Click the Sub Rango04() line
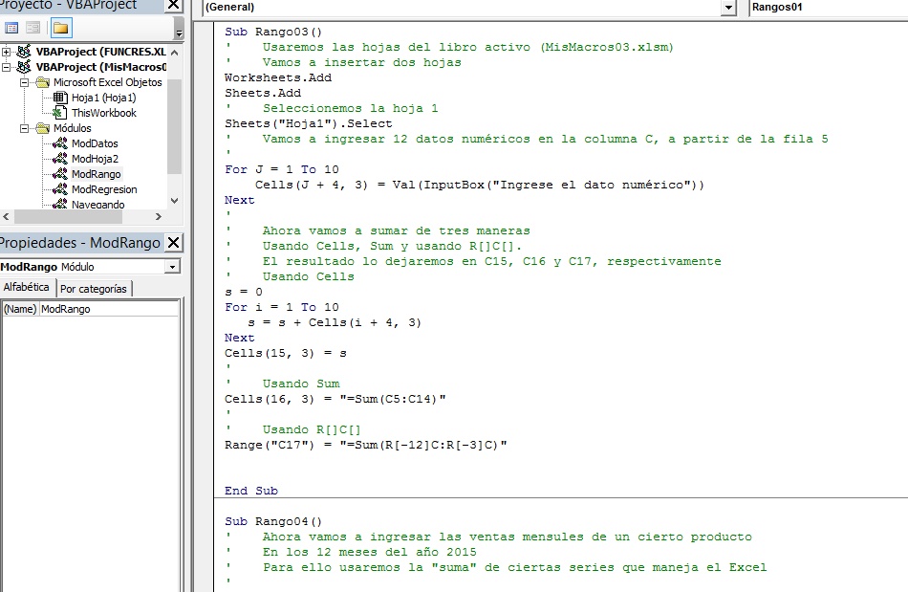908x592 pixels. (x=273, y=521)
